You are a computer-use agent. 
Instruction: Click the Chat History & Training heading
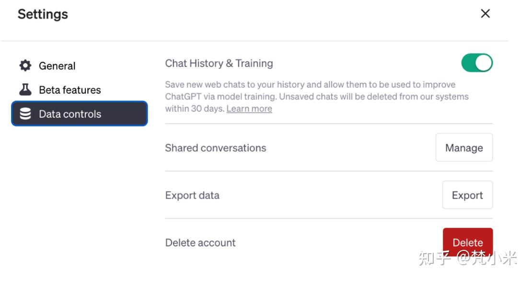pyautogui.click(x=219, y=63)
